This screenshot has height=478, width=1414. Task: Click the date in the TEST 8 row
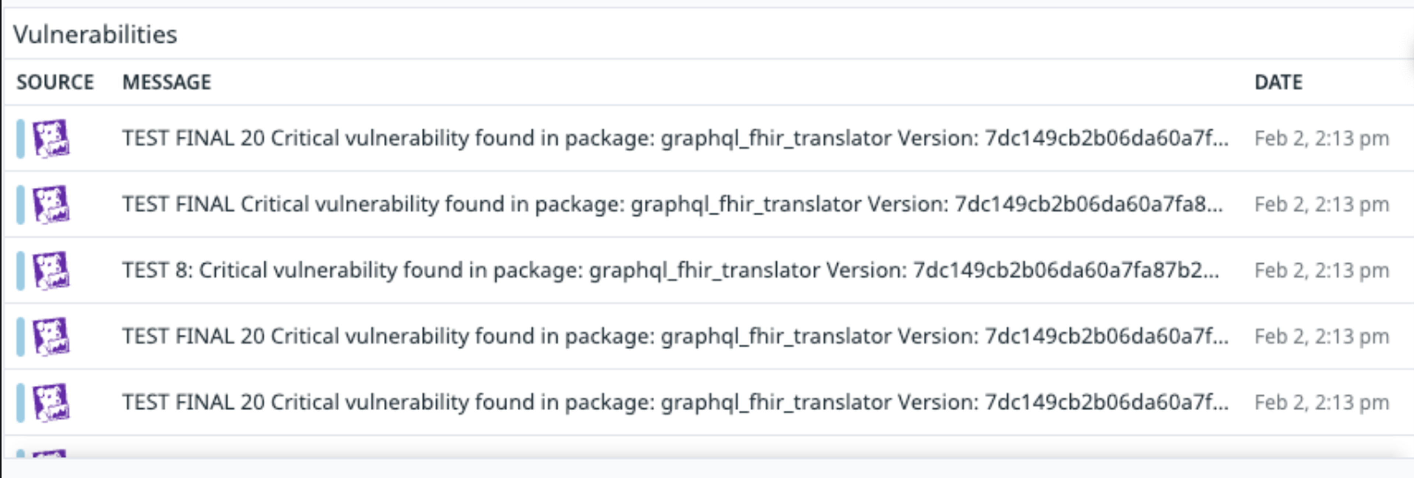click(1321, 271)
